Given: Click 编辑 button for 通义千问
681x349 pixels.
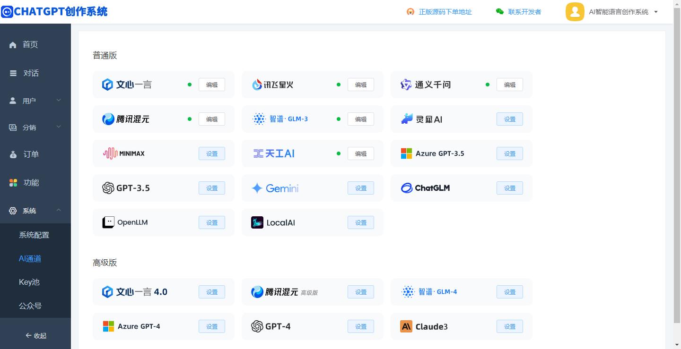Looking at the screenshot, I should 510,85.
